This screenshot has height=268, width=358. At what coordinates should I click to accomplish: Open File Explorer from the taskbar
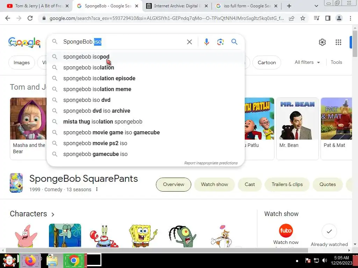click(x=52, y=261)
